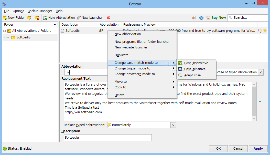Expand the Copy to submenu
Viewport: 270px width, 155px height.
pos(142,87)
